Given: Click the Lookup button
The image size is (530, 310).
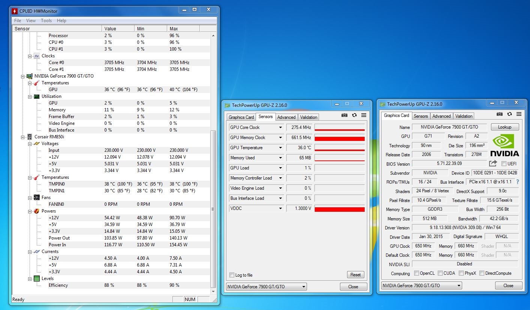Looking at the screenshot, I should point(505,127).
